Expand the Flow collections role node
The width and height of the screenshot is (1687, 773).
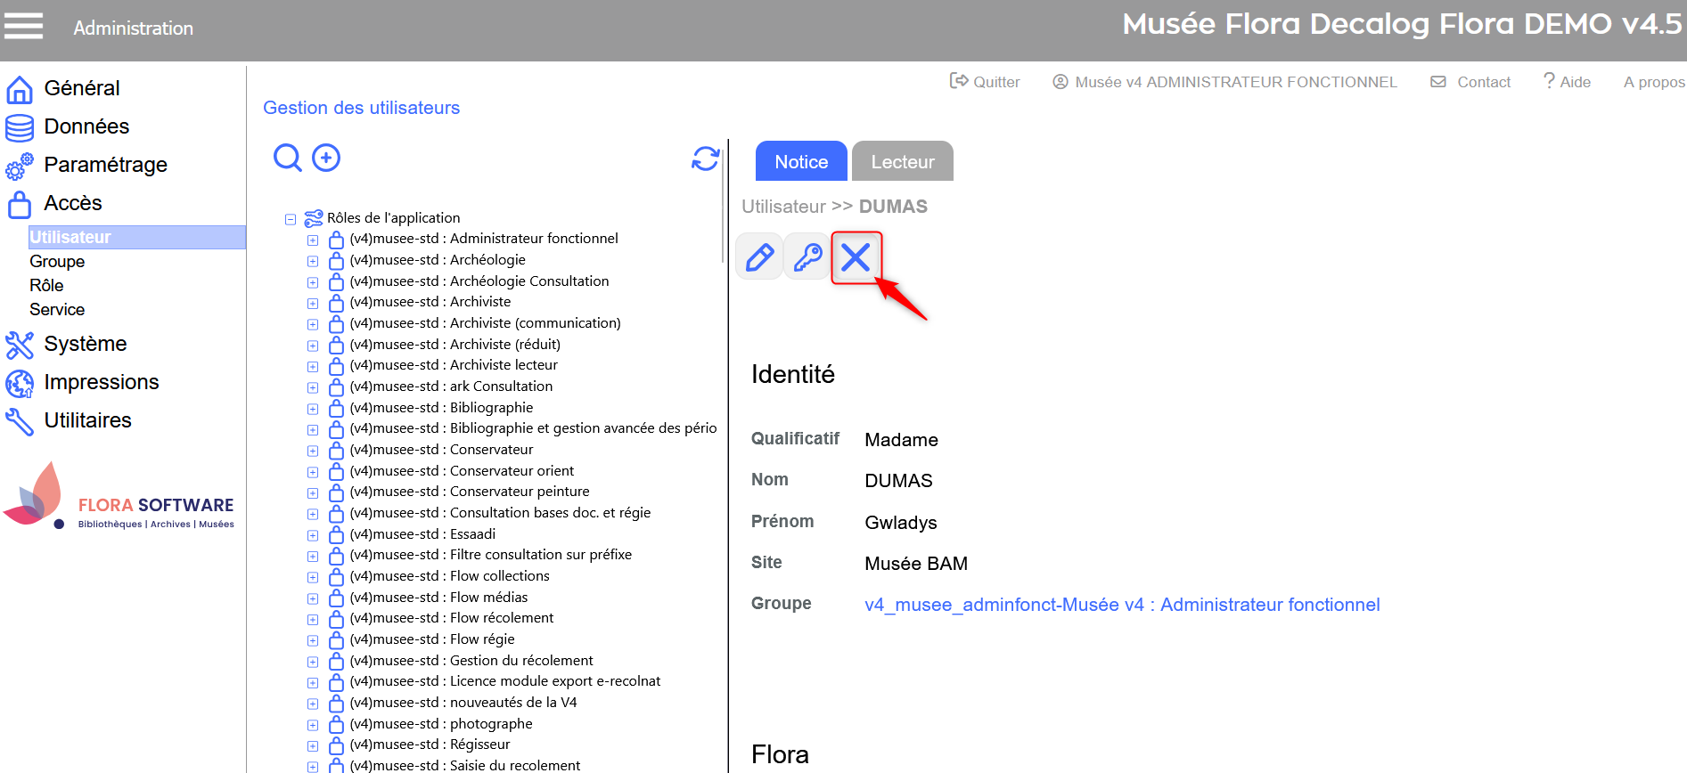tap(313, 577)
